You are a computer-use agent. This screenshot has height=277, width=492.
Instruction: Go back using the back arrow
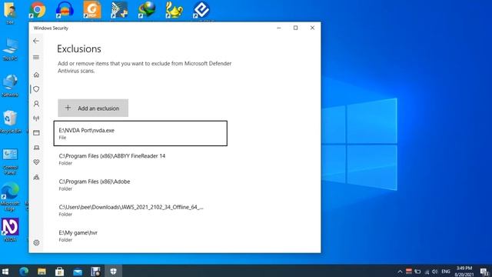(x=36, y=41)
